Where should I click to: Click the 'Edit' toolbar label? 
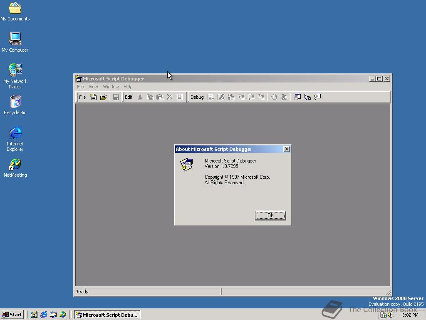[x=129, y=97]
